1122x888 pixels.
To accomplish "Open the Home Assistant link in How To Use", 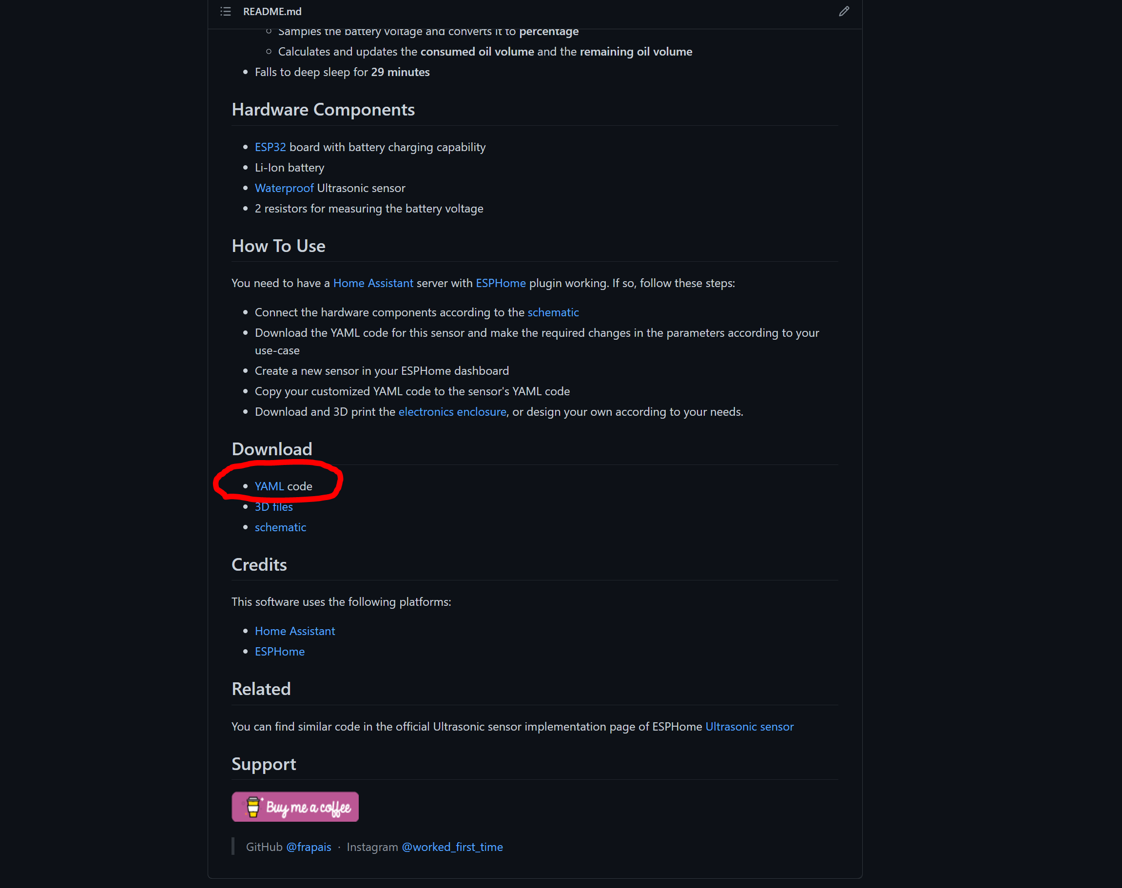I will point(373,283).
